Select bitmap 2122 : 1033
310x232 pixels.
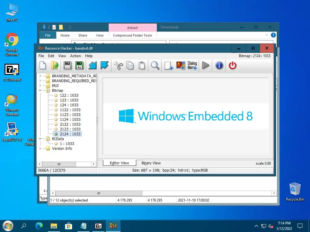pyautogui.click(x=70, y=124)
